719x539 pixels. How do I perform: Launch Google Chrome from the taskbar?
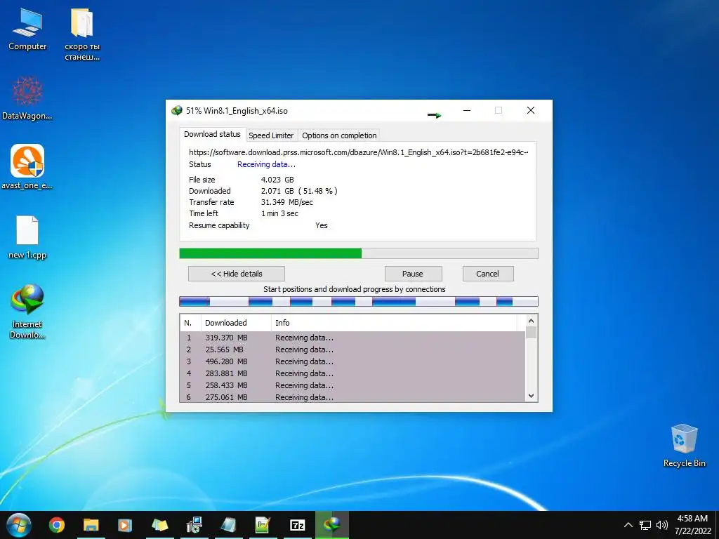tap(57, 525)
